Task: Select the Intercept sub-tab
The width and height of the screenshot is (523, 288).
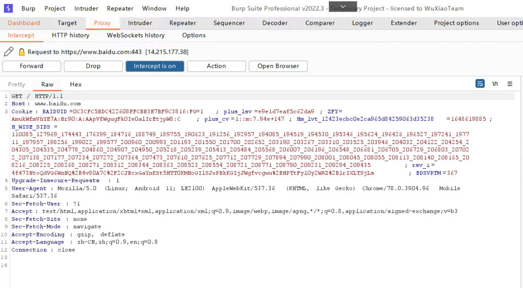Action: tap(21, 35)
